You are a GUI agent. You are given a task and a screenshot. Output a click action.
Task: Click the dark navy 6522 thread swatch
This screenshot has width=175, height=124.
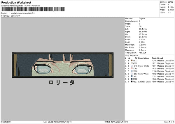point(132,79)
